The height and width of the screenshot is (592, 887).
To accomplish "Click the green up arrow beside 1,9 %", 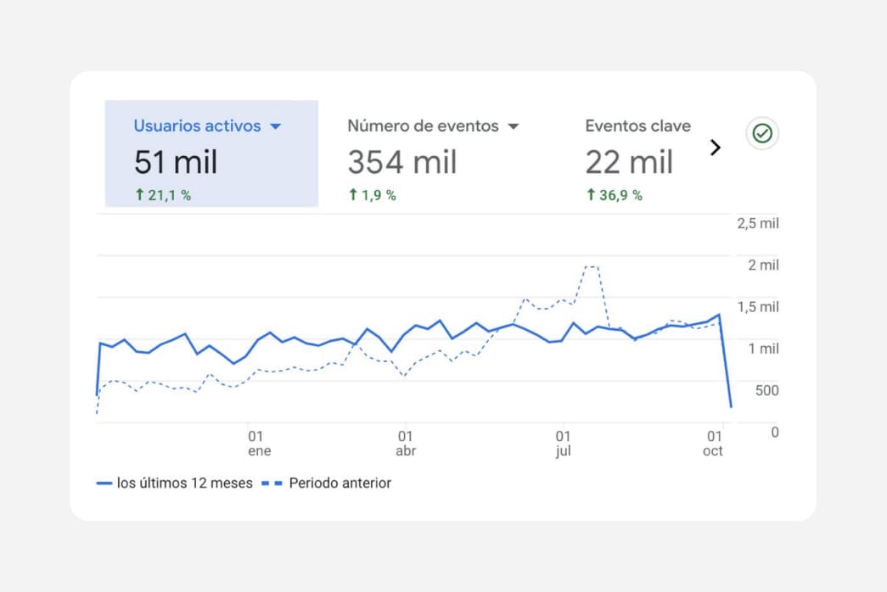I will [x=353, y=194].
